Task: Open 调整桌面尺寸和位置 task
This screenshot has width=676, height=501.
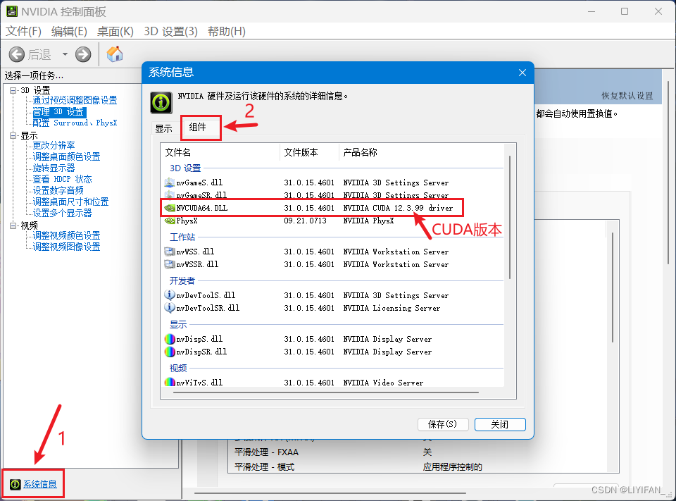Action: 70,202
